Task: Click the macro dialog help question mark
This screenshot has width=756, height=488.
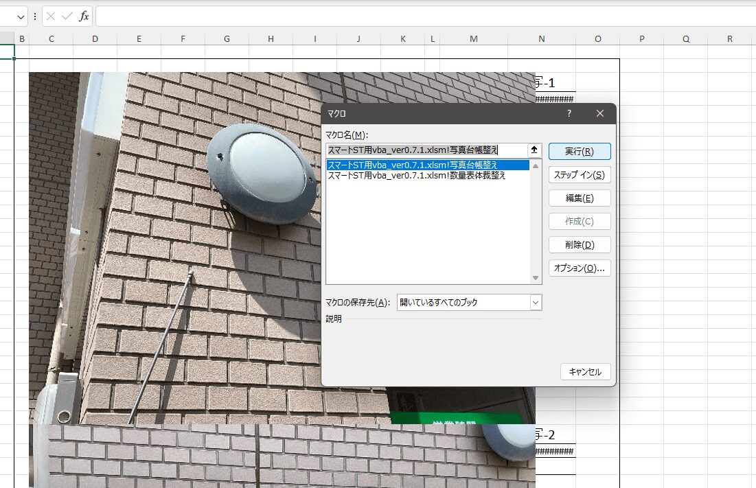Action: point(569,113)
